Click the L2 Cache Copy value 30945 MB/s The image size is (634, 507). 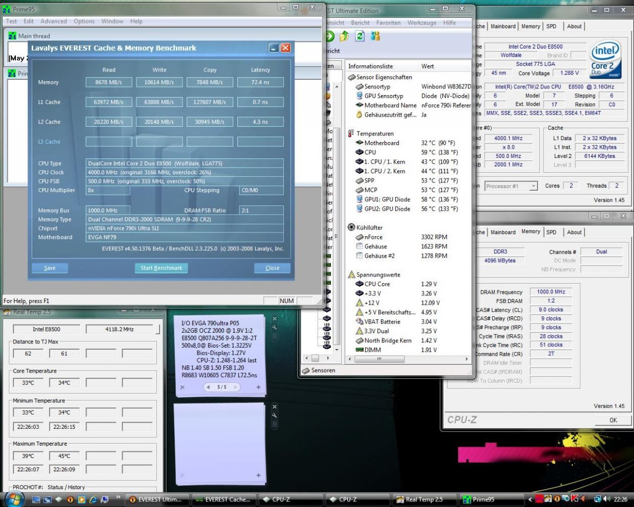coord(210,122)
